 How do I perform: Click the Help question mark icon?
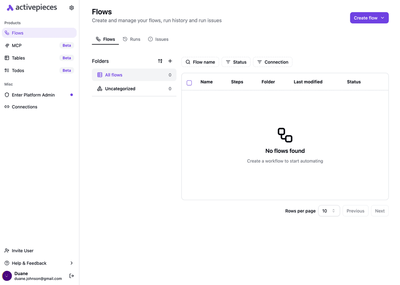(7, 263)
